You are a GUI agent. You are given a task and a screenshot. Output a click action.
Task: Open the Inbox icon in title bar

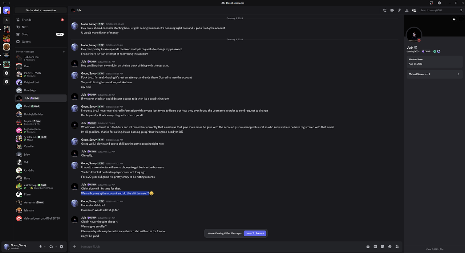pos(431,3)
